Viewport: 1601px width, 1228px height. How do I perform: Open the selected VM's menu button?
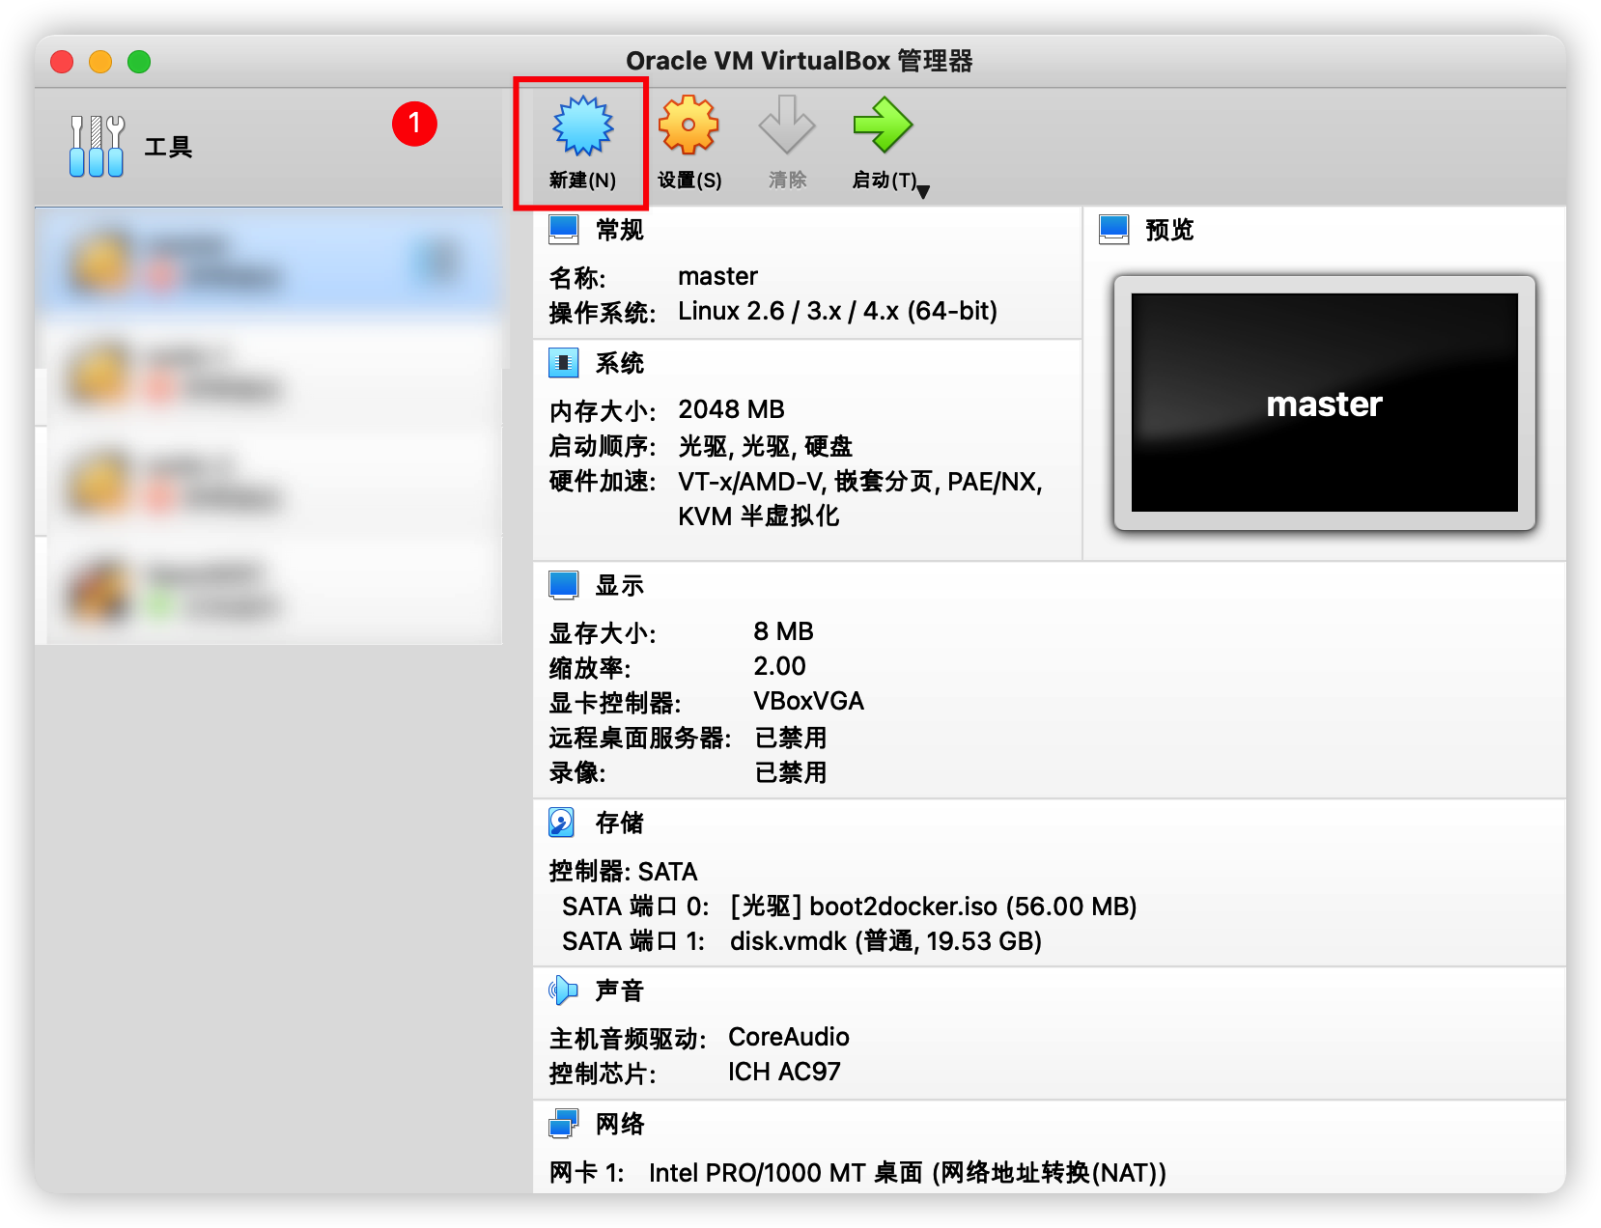440,263
